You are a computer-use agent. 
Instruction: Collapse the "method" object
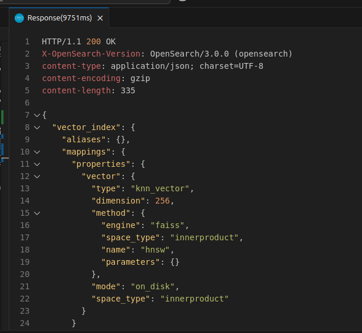coord(37,213)
